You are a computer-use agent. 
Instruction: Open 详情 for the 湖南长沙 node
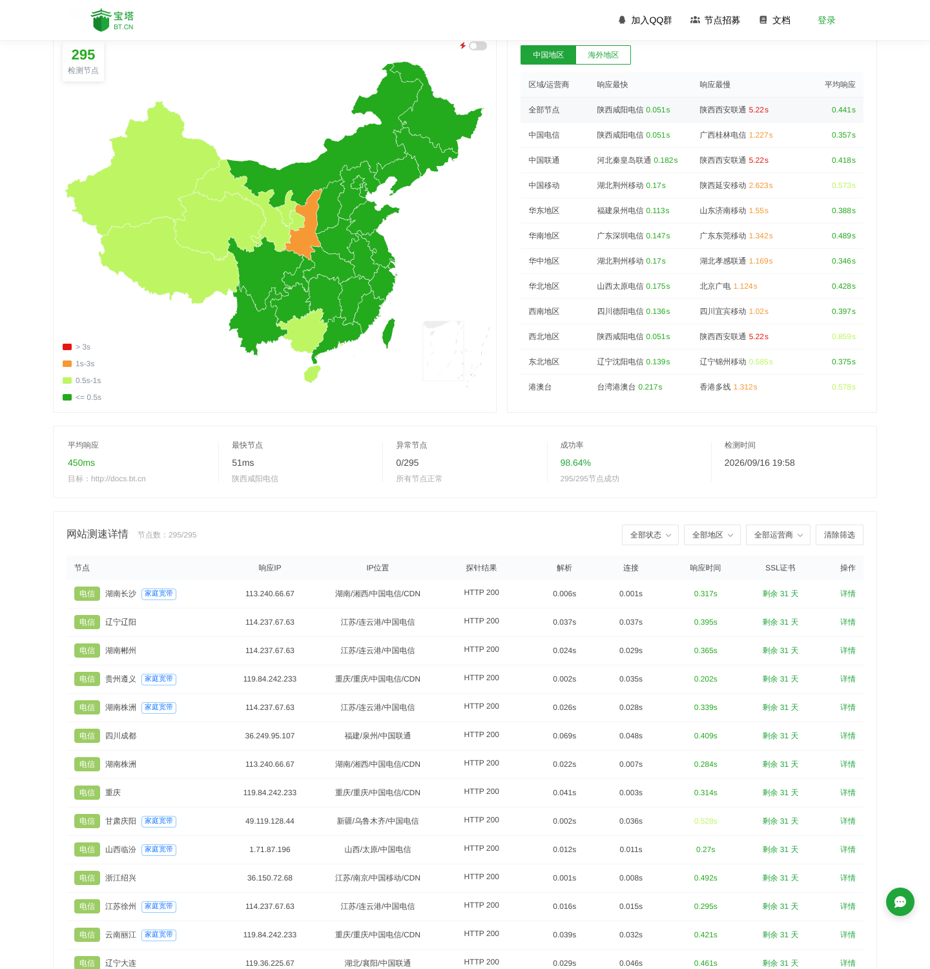tap(848, 594)
